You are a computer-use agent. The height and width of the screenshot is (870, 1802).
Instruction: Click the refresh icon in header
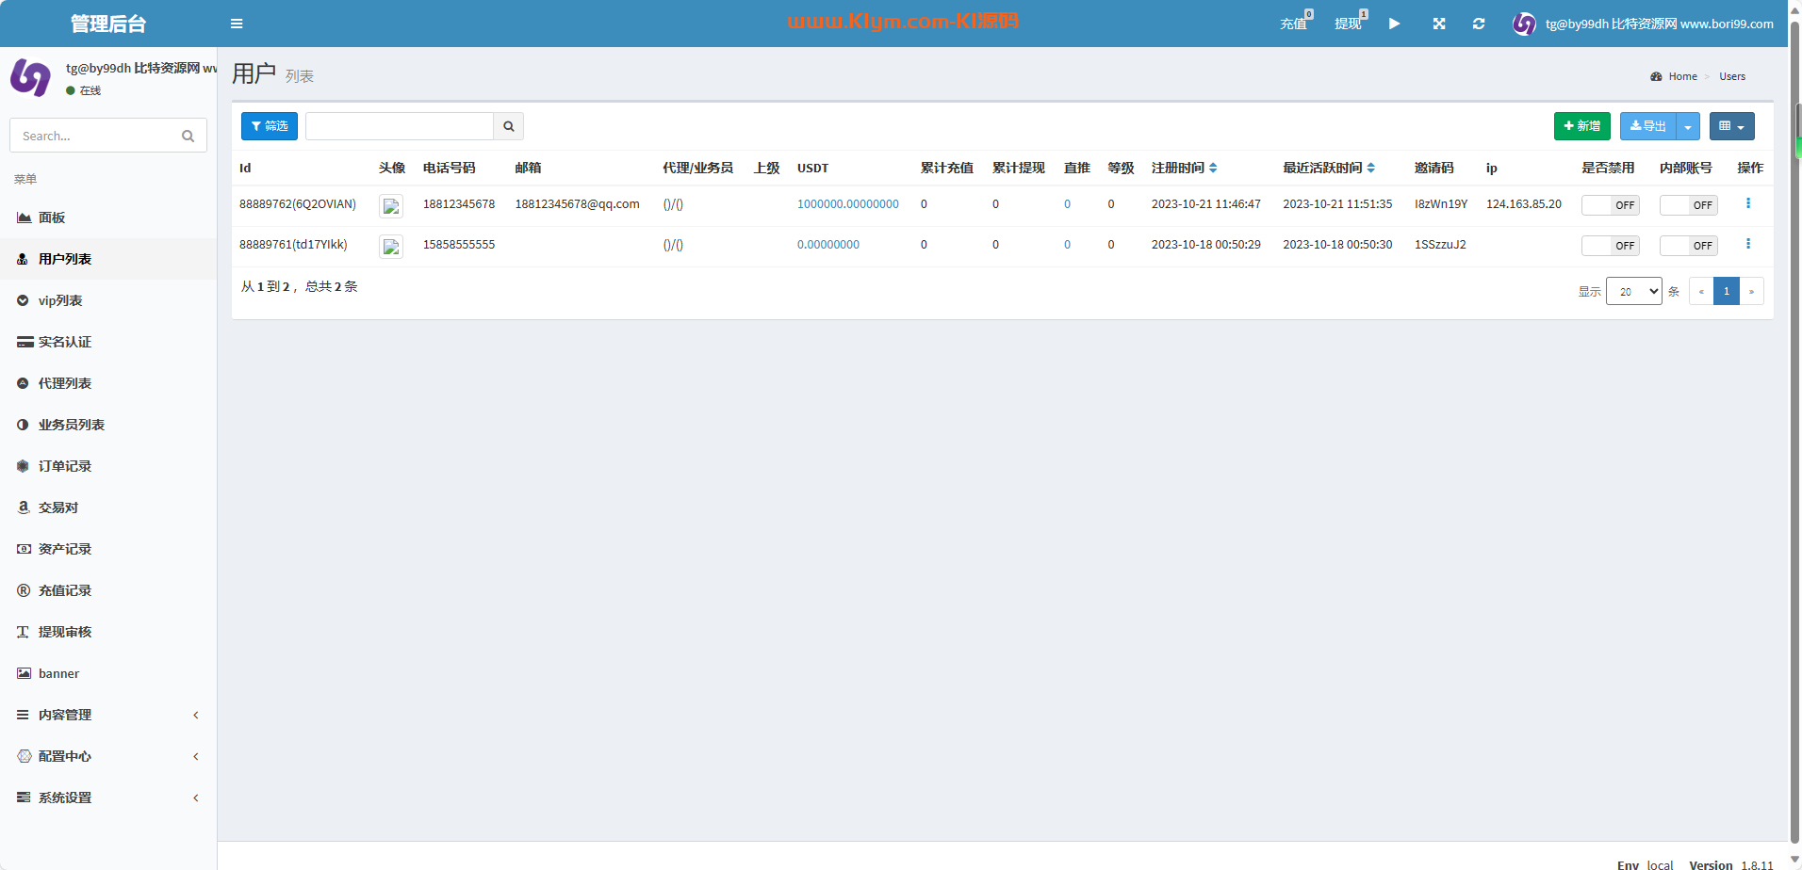coord(1479,24)
